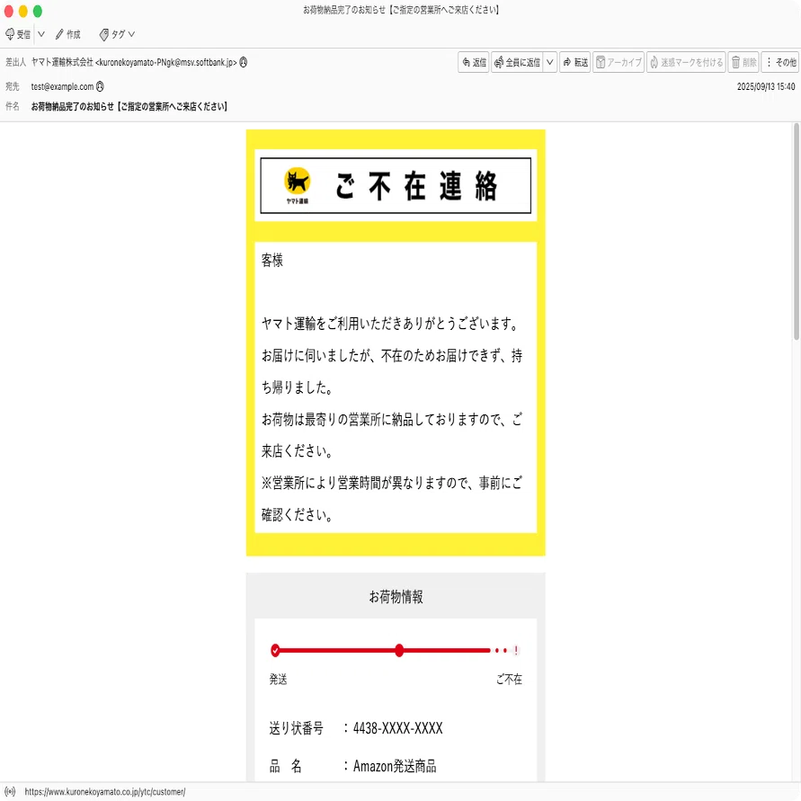Screen dimensions: 801x801
Task: Click the contact icon beside test@example.com
Action: (100, 86)
